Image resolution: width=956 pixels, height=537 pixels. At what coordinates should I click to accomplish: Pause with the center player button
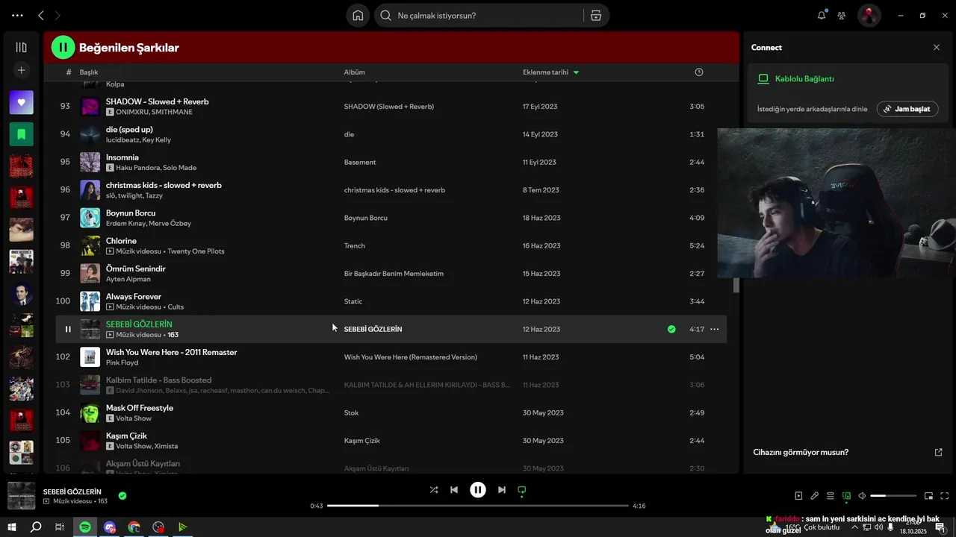478,490
